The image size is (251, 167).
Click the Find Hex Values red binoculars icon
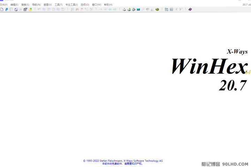pyautogui.click(x=77, y=9)
